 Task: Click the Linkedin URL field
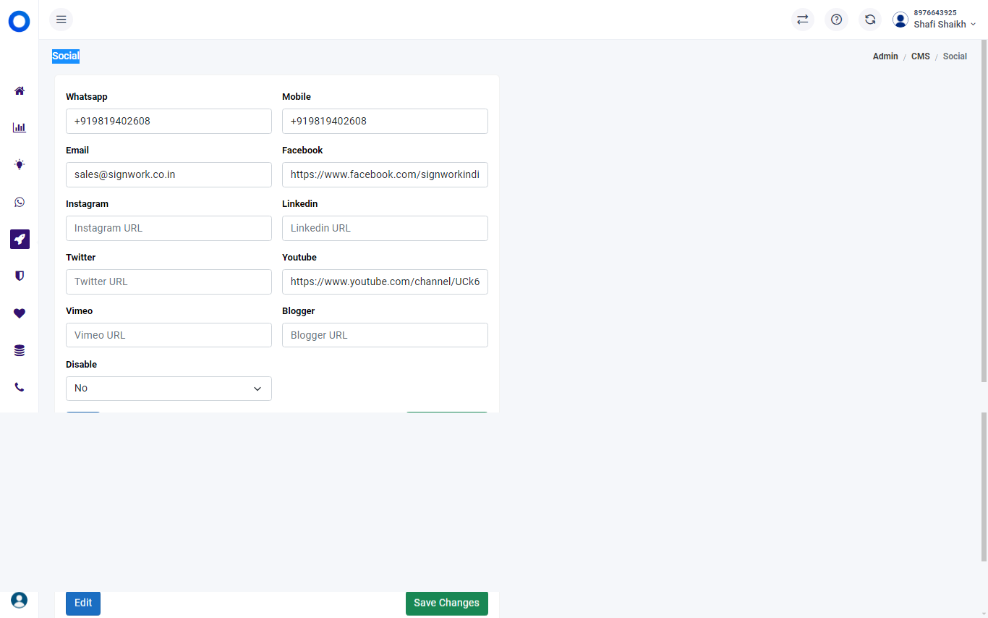385,228
